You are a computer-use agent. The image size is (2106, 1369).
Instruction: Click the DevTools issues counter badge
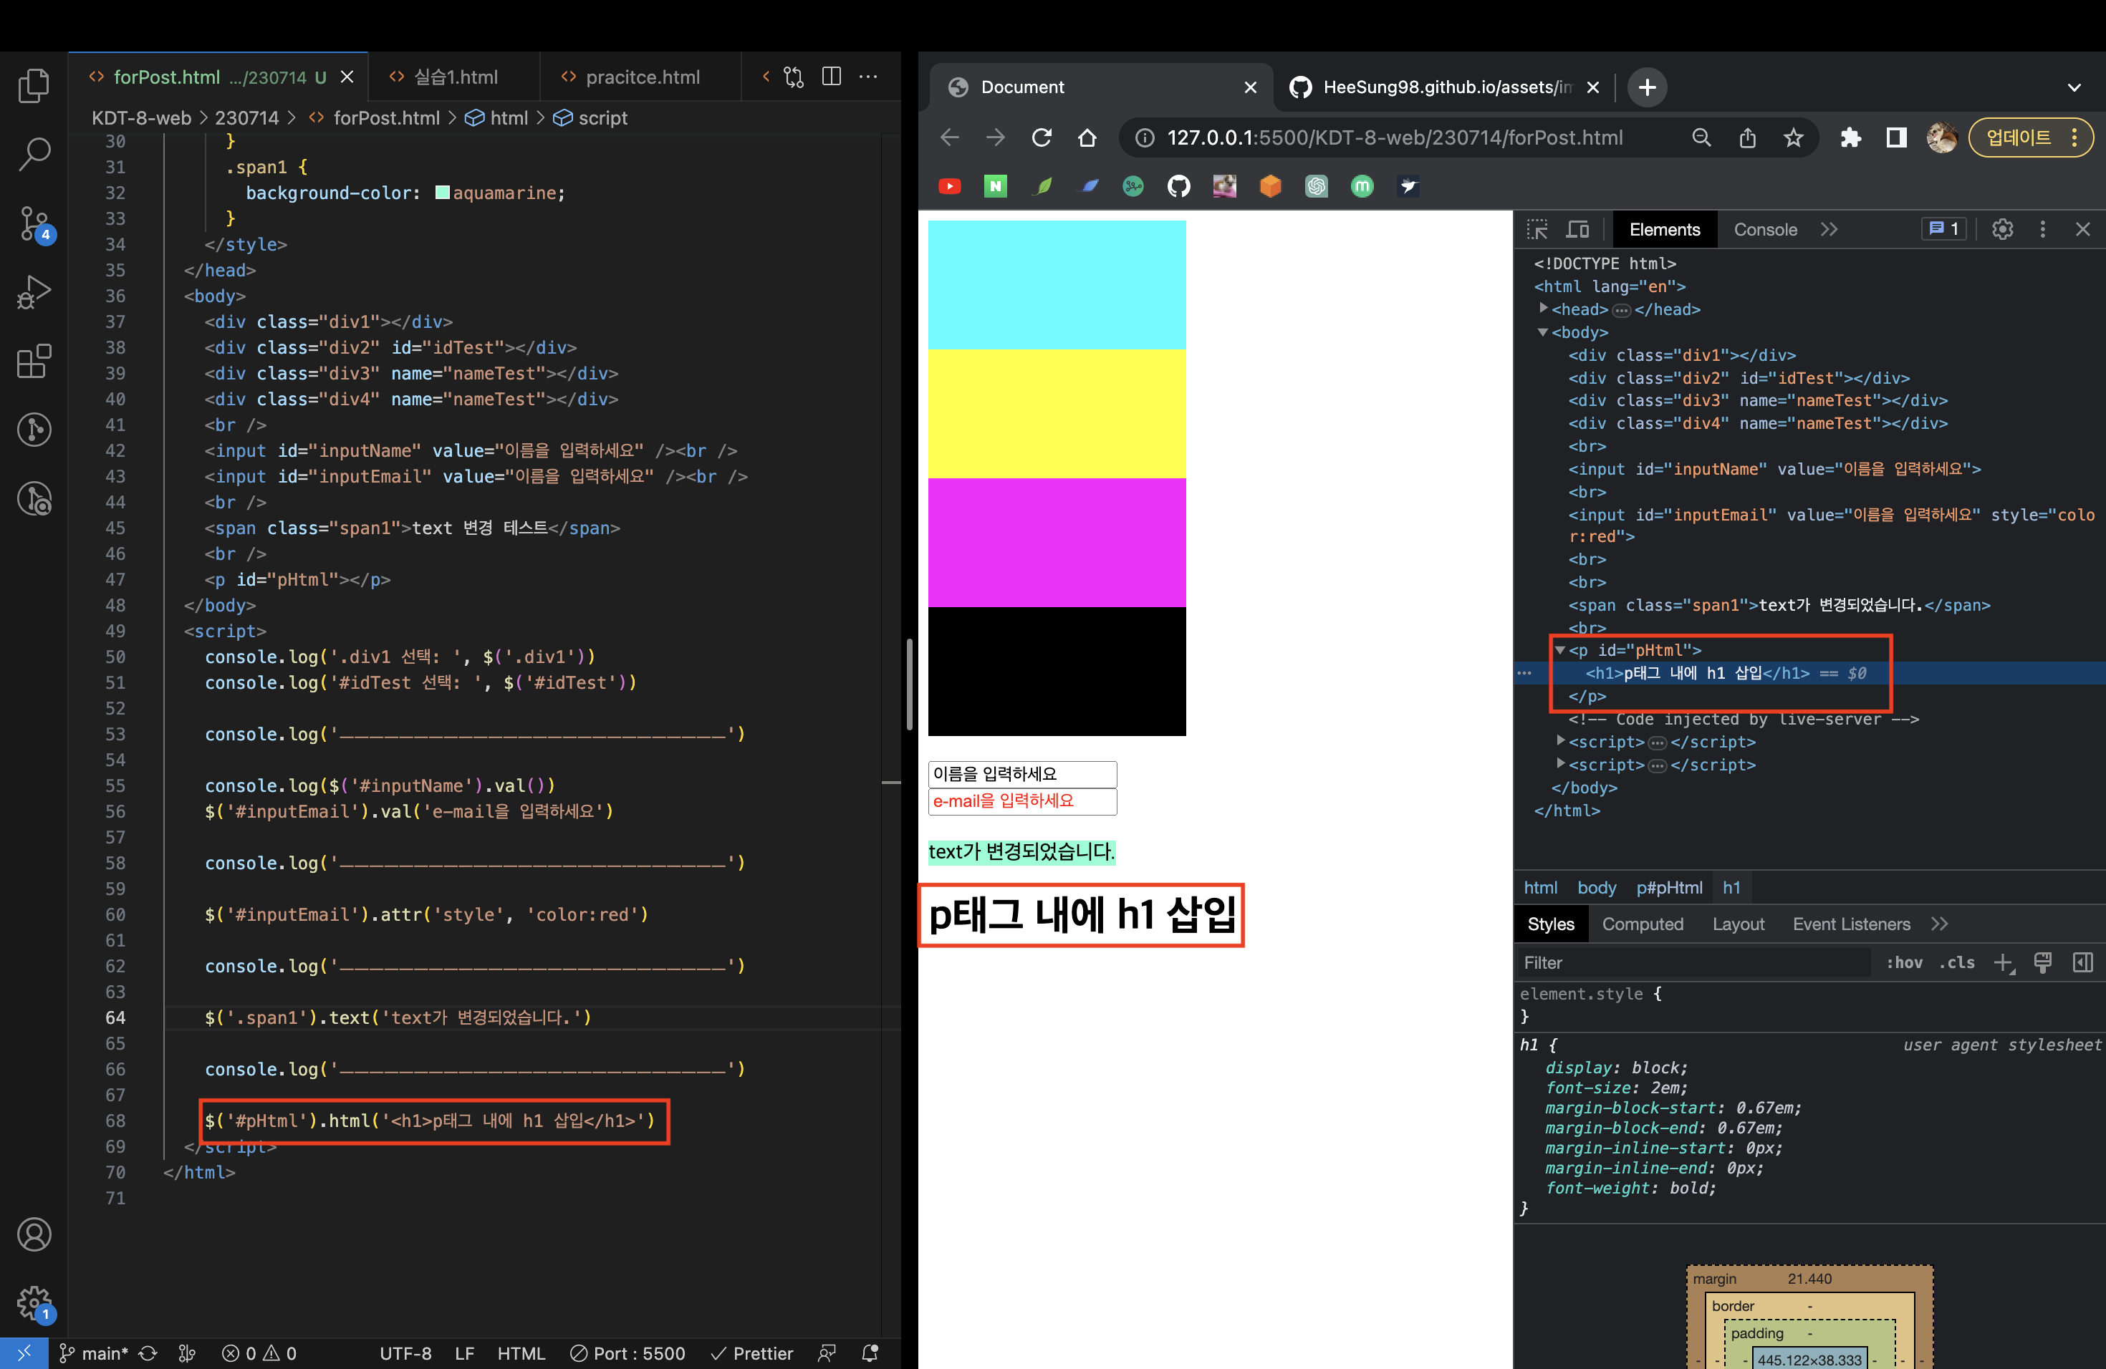pos(1944,229)
